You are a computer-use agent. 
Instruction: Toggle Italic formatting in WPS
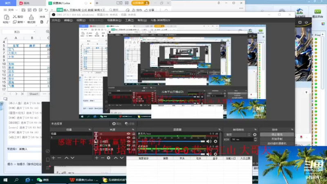click(x=47, y=22)
